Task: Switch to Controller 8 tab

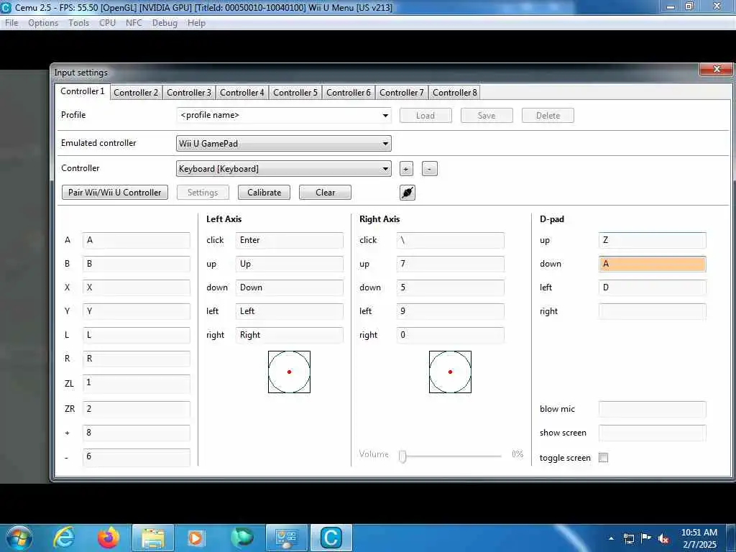Action: coord(454,93)
